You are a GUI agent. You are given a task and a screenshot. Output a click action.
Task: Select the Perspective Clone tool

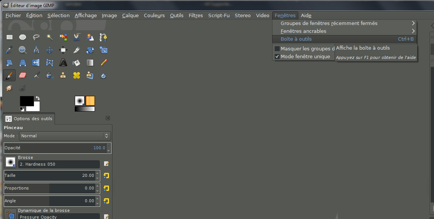tap(90, 76)
